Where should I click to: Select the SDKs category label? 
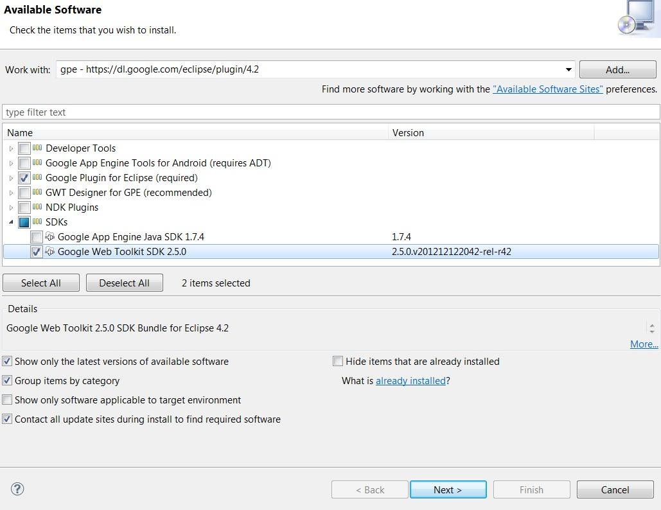(x=57, y=222)
